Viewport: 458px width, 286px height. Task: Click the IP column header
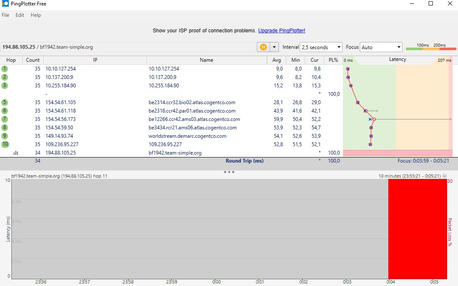[x=95, y=60]
